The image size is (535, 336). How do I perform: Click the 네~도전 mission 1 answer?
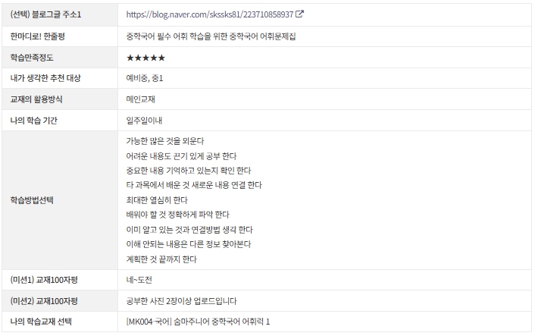click(x=141, y=280)
